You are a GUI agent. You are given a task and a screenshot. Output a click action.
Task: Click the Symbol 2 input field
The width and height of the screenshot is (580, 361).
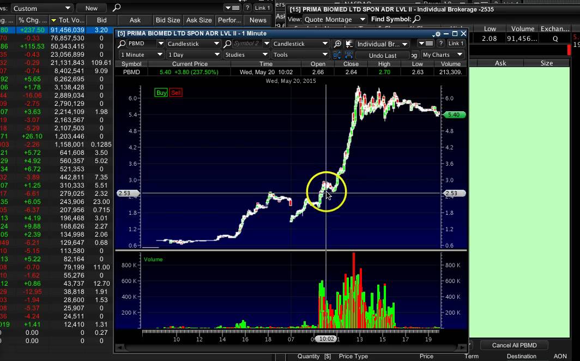247,44
